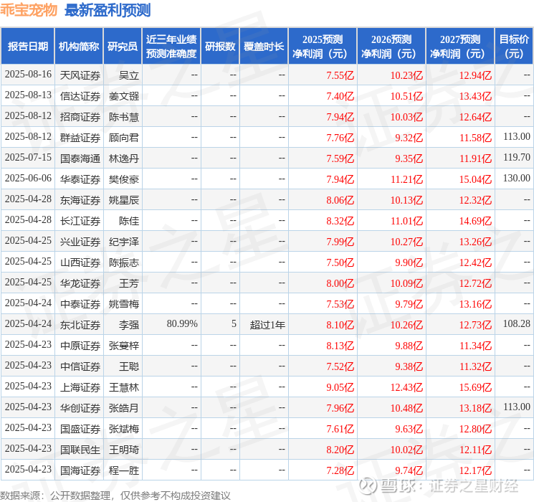Click the 11.21亿 2026 profit value
534x502 pixels.
[406, 179]
